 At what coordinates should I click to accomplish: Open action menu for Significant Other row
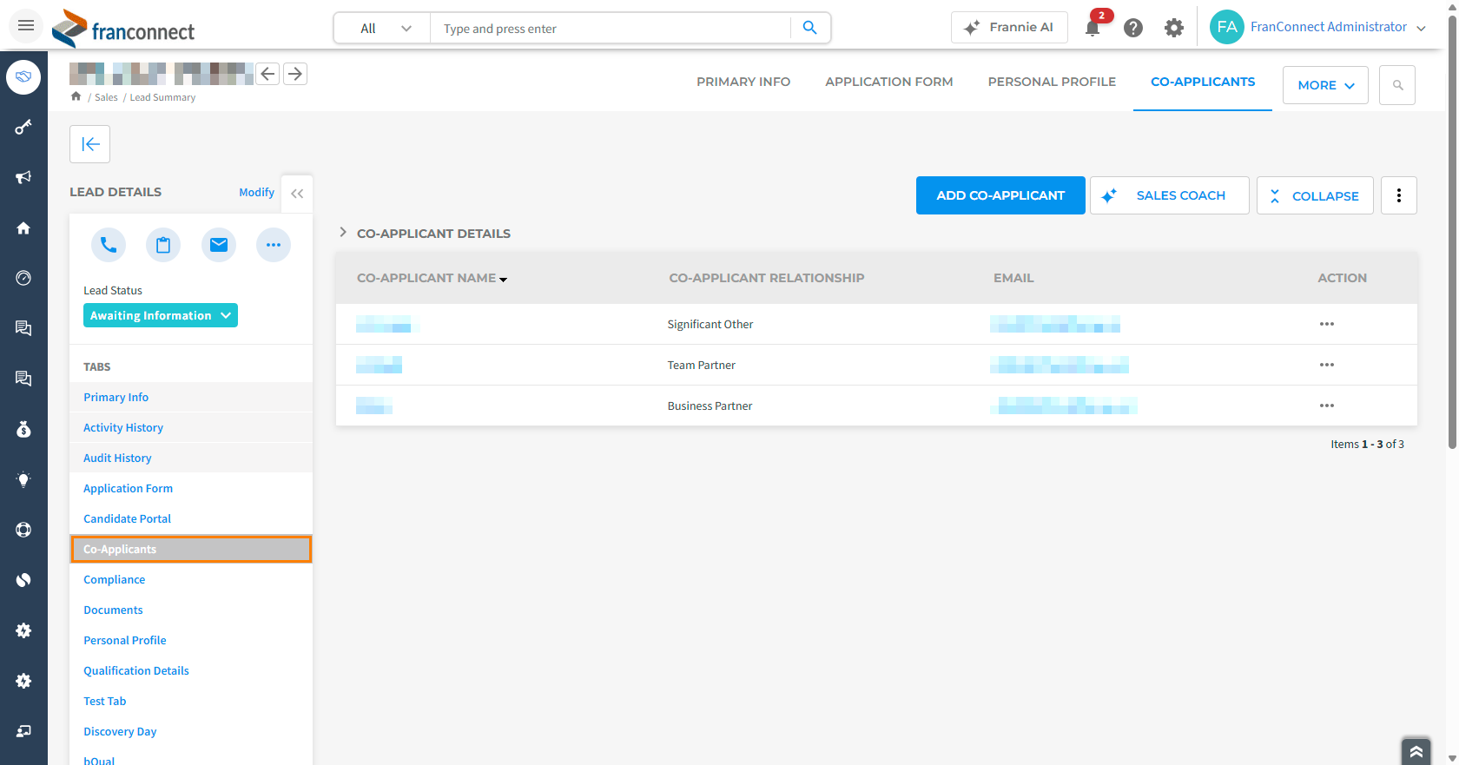pyautogui.click(x=1327, y=324)
